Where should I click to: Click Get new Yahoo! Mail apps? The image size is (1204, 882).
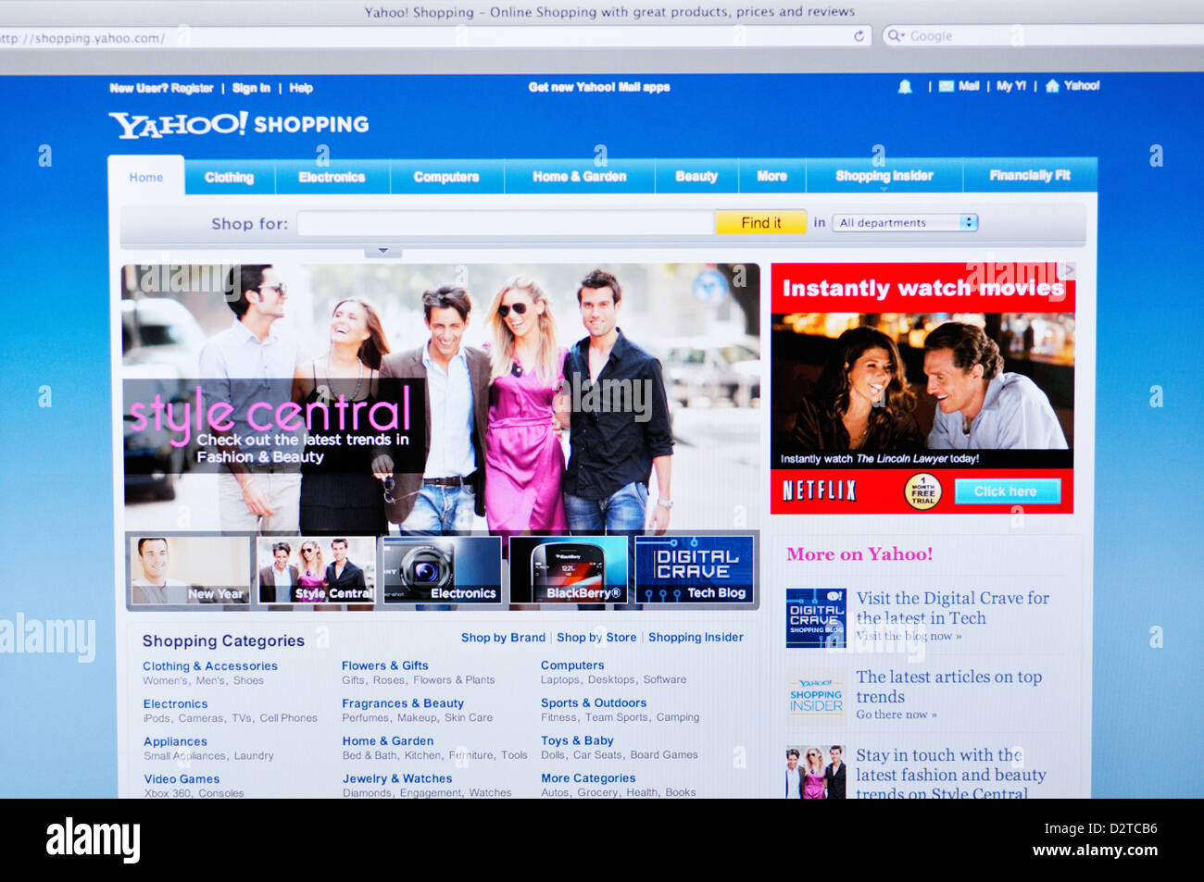599,87
